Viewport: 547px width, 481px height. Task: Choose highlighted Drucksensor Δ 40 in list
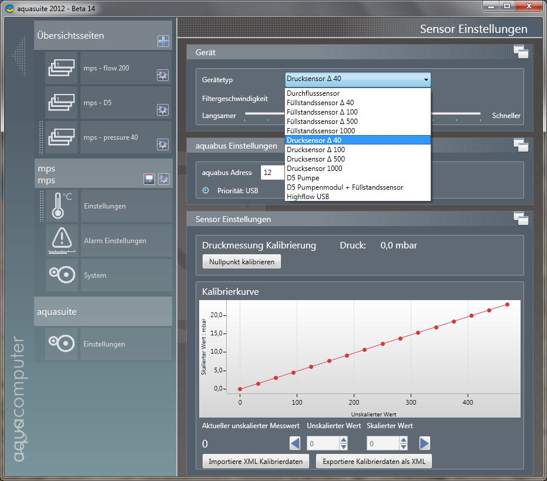pos(358,140)
